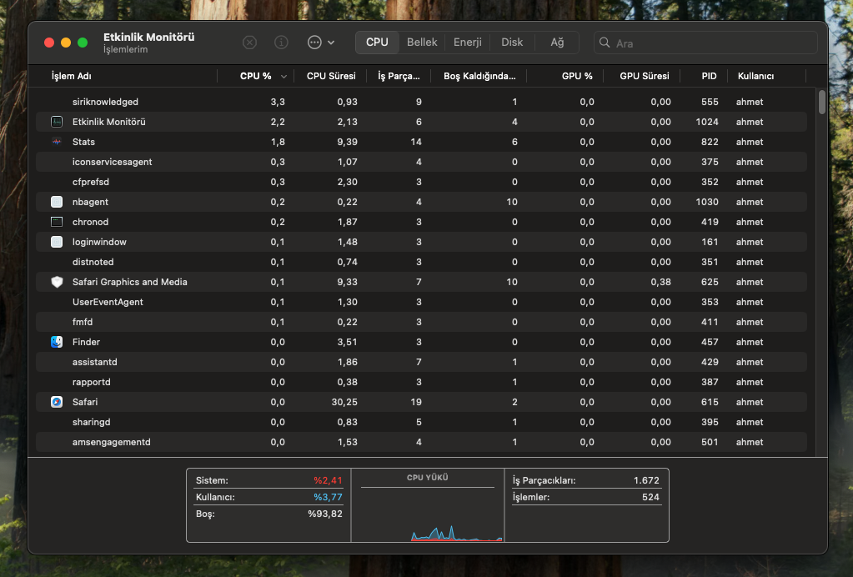Image resolution: width=853 pixels, height=577 pixels.
Task: Toggle CPU % column sort order arrow
Action: pyautogui.click(x=284, y=77)
